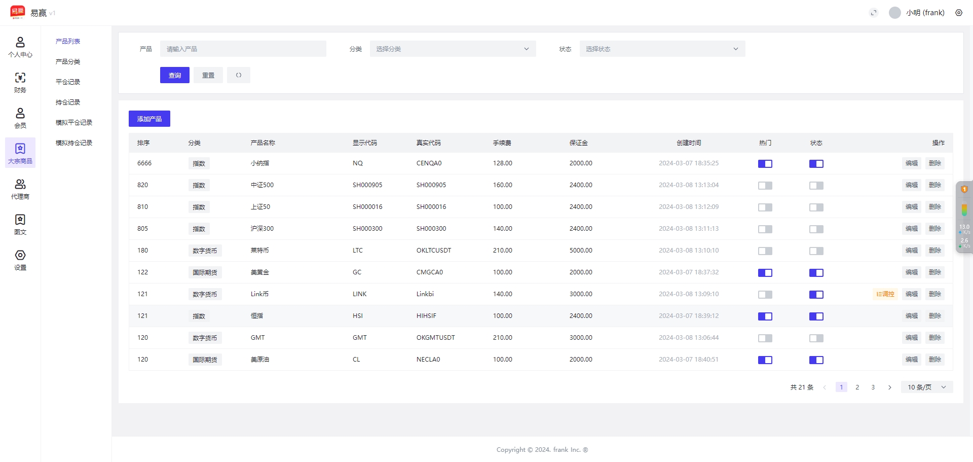This screenshot has height=462, width=973.
Task: Click the 重置 button
Action: pos(208,75)
